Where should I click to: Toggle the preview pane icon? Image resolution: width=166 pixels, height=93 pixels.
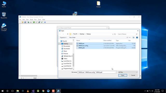point(133,37)
